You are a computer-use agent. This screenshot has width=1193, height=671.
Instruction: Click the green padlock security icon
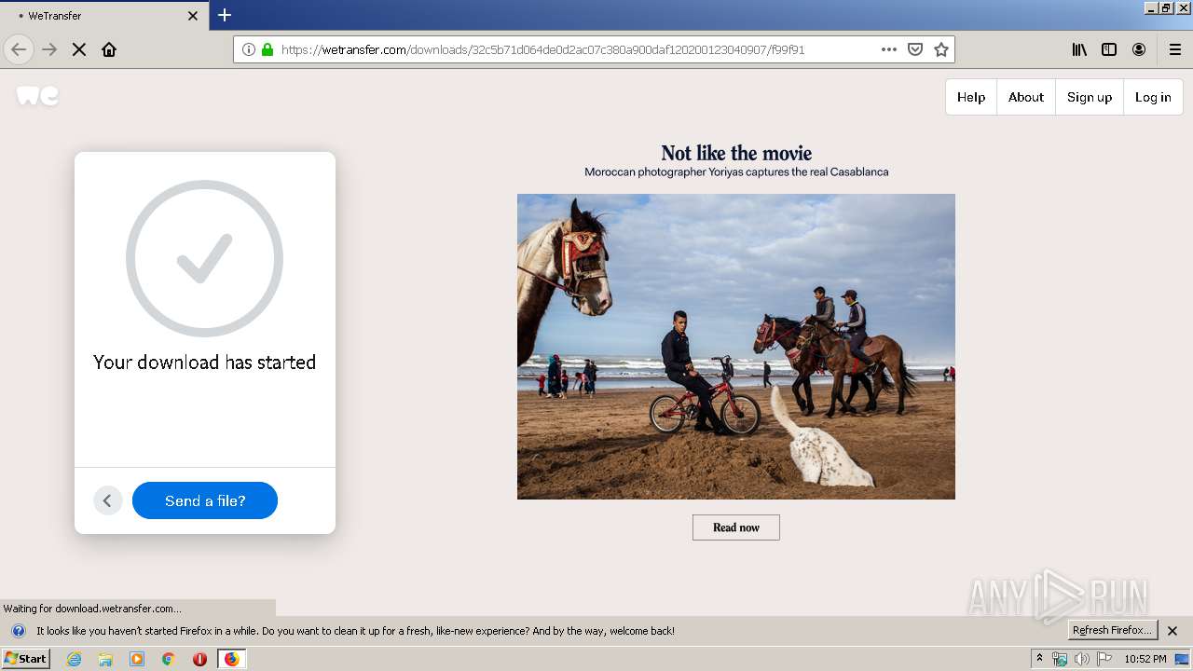pyautogui.click(x=267, y=49)
